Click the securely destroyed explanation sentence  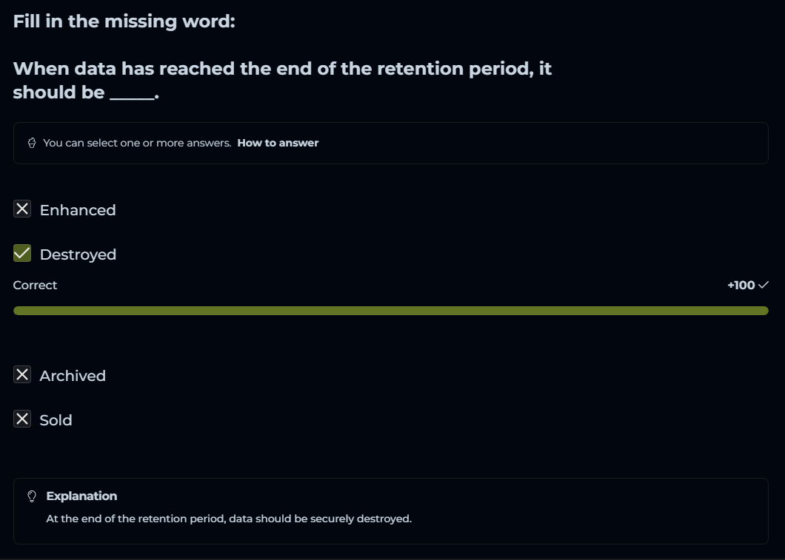(229, 519)
